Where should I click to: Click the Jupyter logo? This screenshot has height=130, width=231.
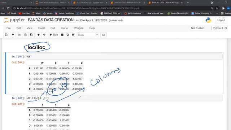click(14, 20)
